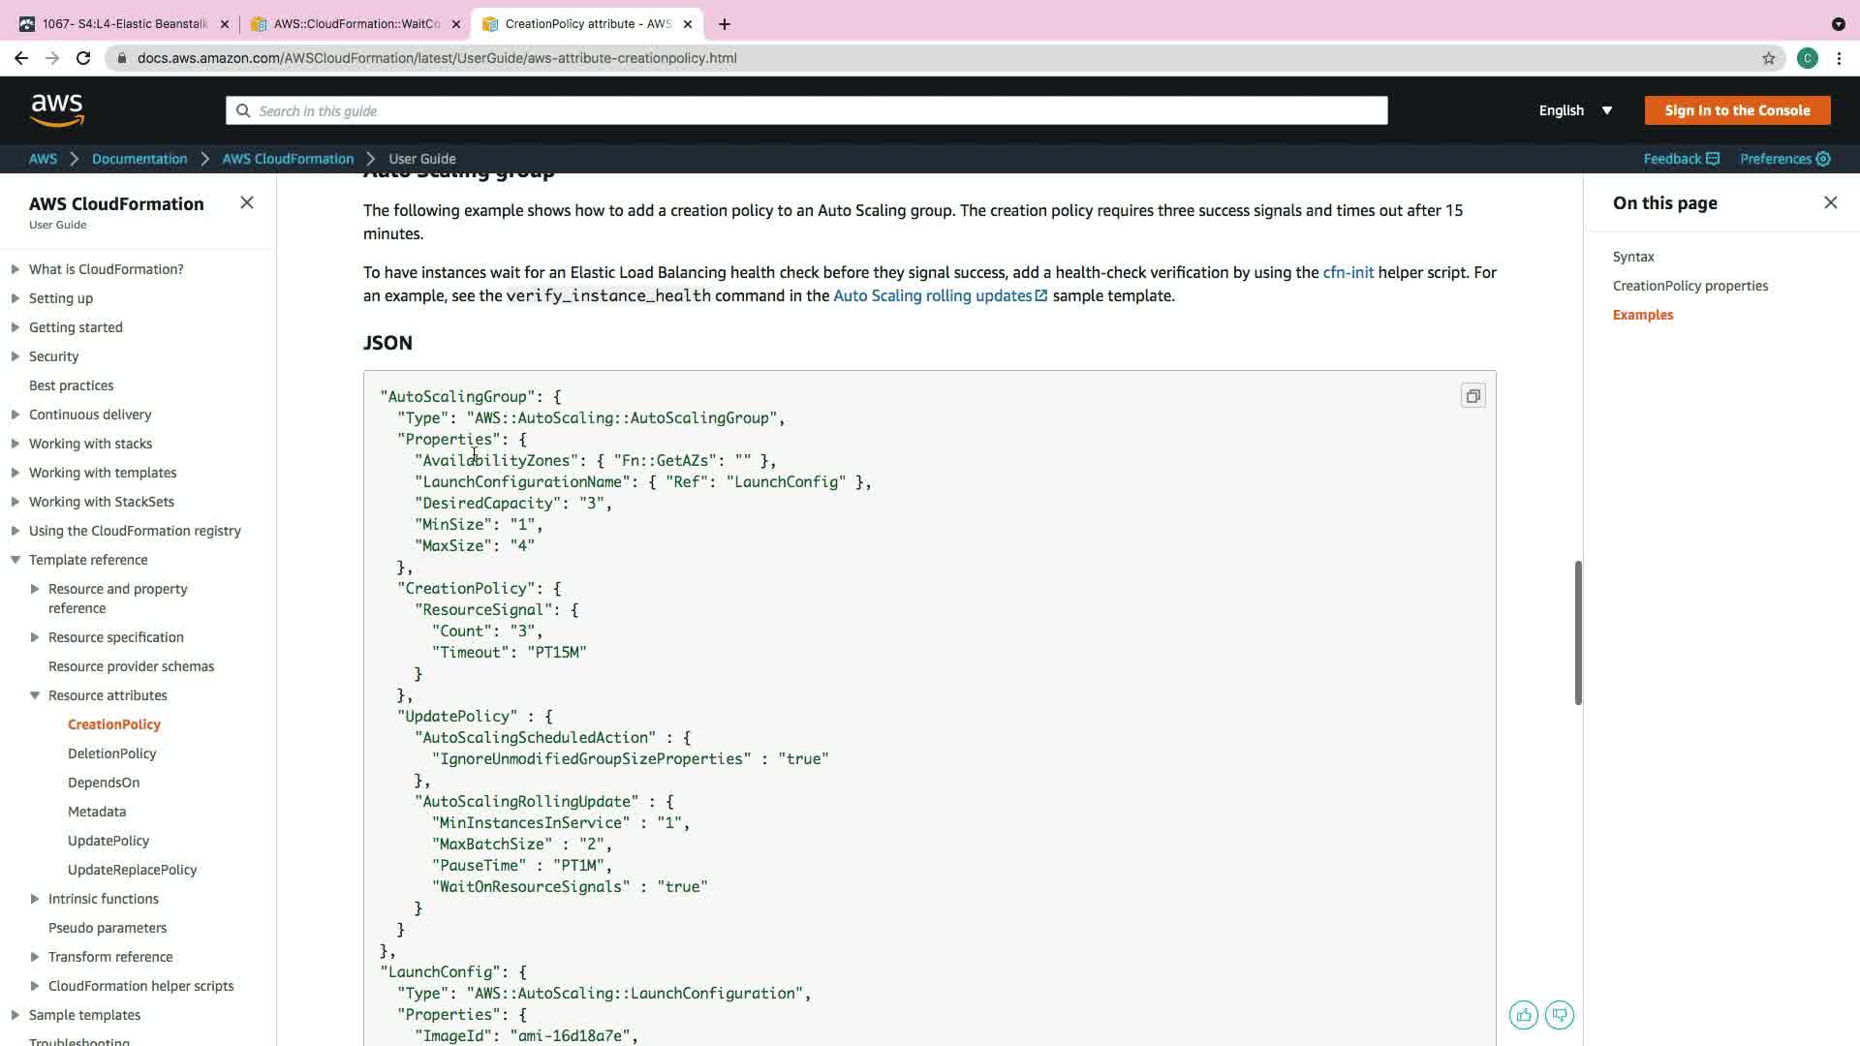Open the English language dropdown
This screenshot has width=1860, height=1046.
[x=1575, y=110]
